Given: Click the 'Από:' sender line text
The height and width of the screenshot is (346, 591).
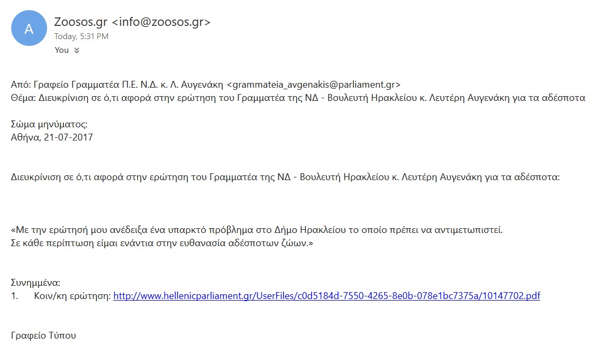Looking at the screenshot, I should [x=205, y=85].
